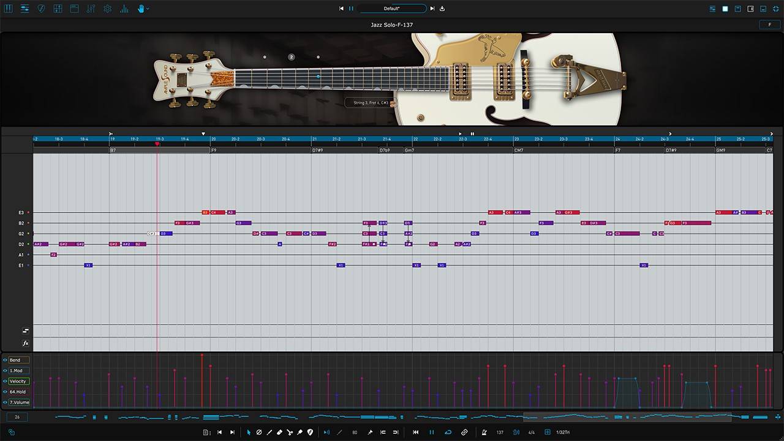The height and width of the screenshot is (441, 784).
Task: Click the Default preset name field
Action: tap(392, 9)
